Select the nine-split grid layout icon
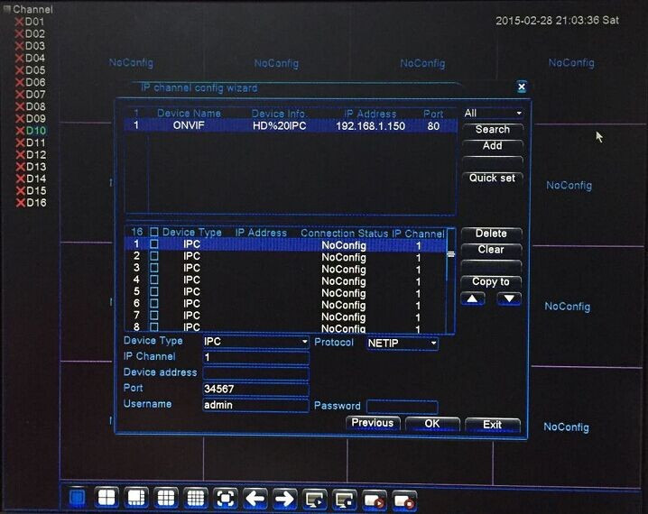Image resolution: width=648 pixels, height=514 pixels. coord(166,498)
